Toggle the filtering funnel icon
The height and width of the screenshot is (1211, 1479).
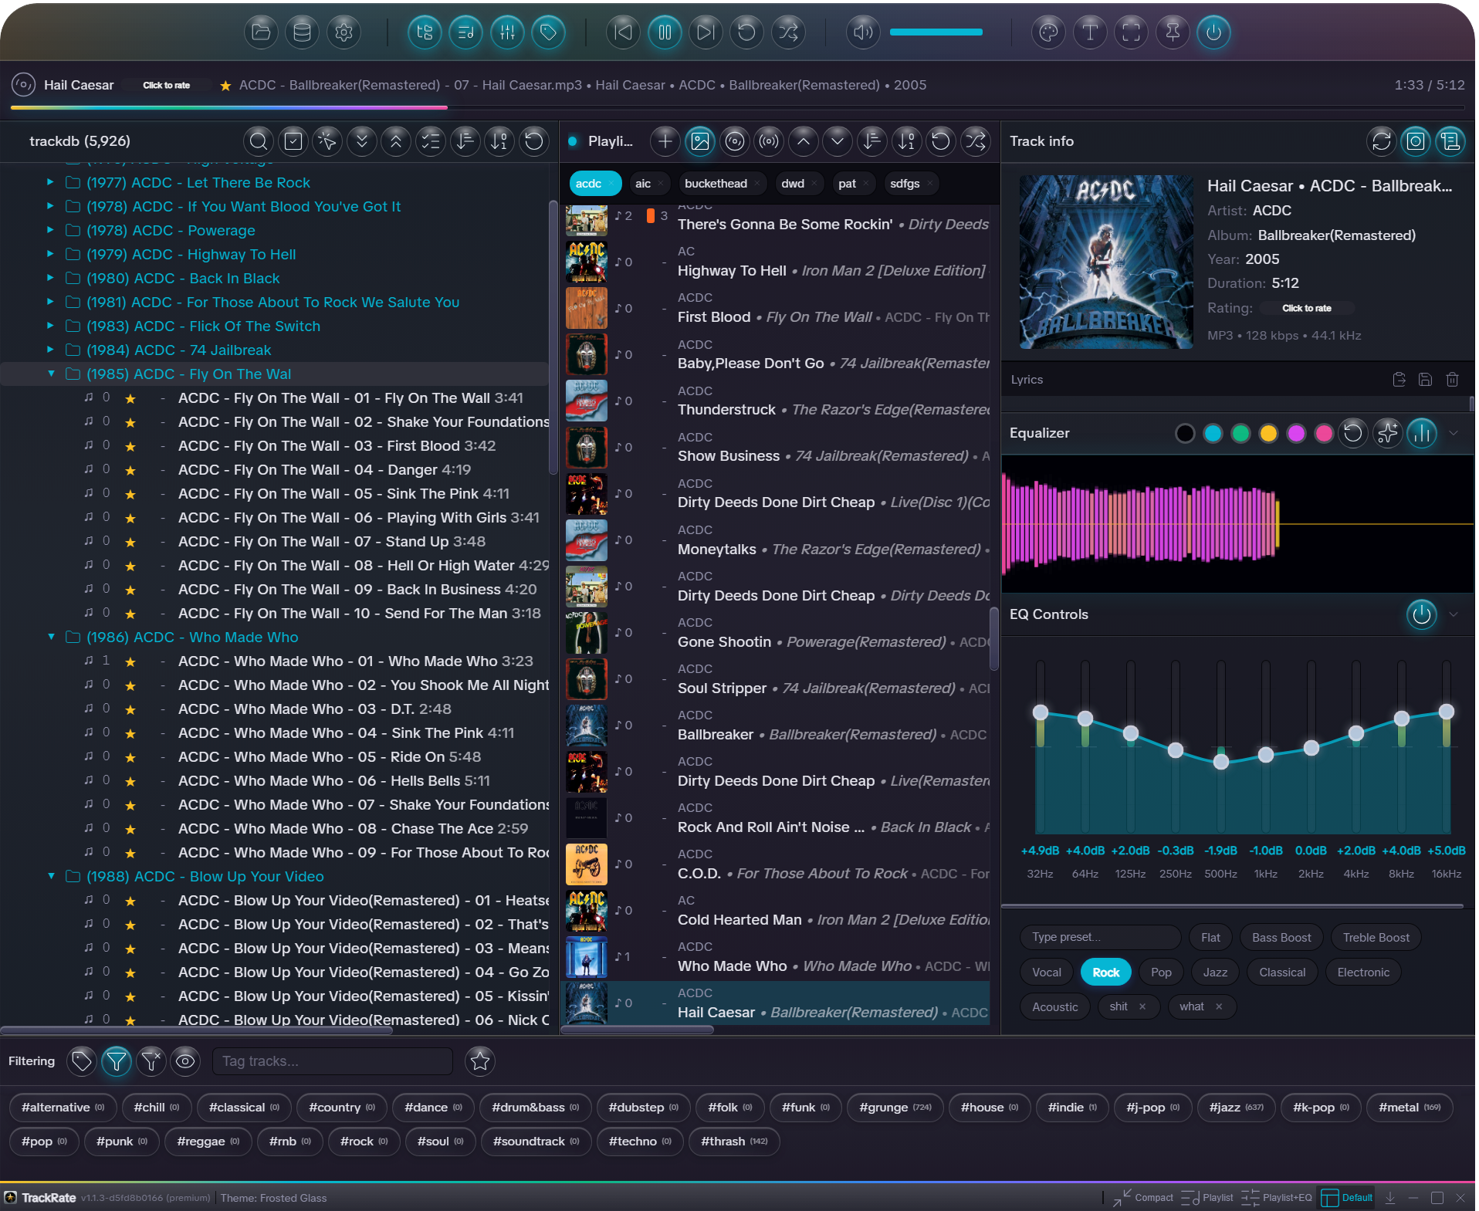pos(117,1061)
